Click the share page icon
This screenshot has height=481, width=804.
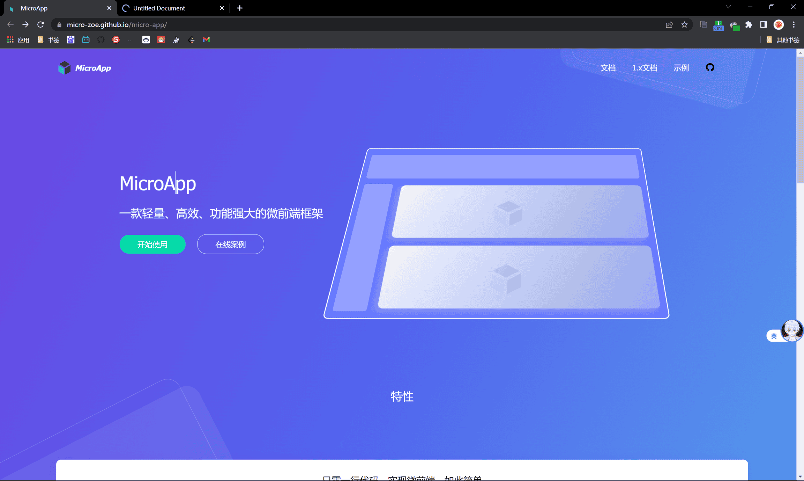(669, 25)
